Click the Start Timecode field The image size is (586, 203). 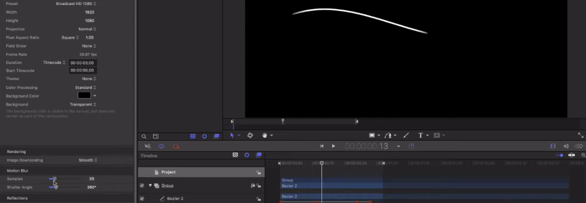[x=83, y=70]
